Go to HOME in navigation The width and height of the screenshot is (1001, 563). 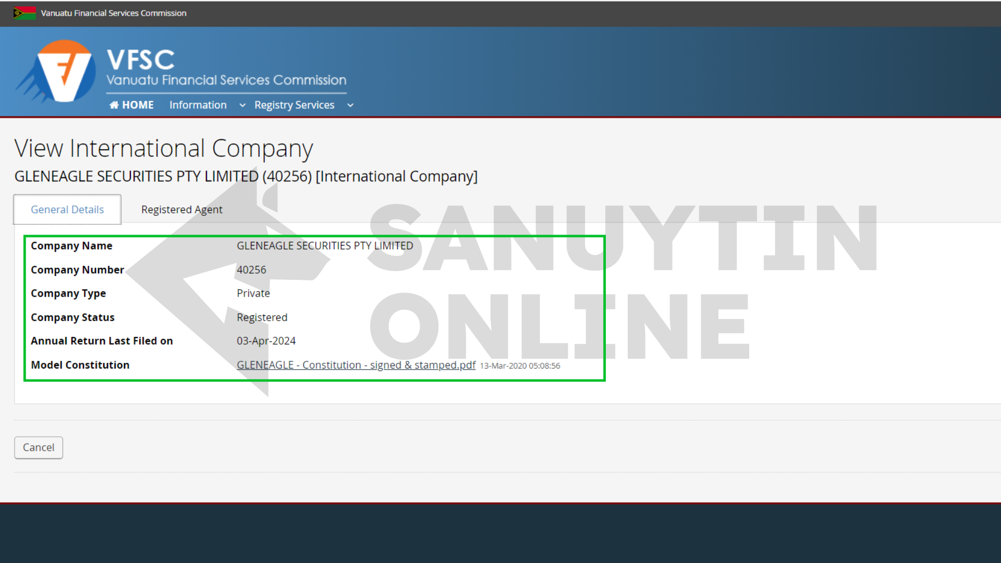[x=131, y=105]
